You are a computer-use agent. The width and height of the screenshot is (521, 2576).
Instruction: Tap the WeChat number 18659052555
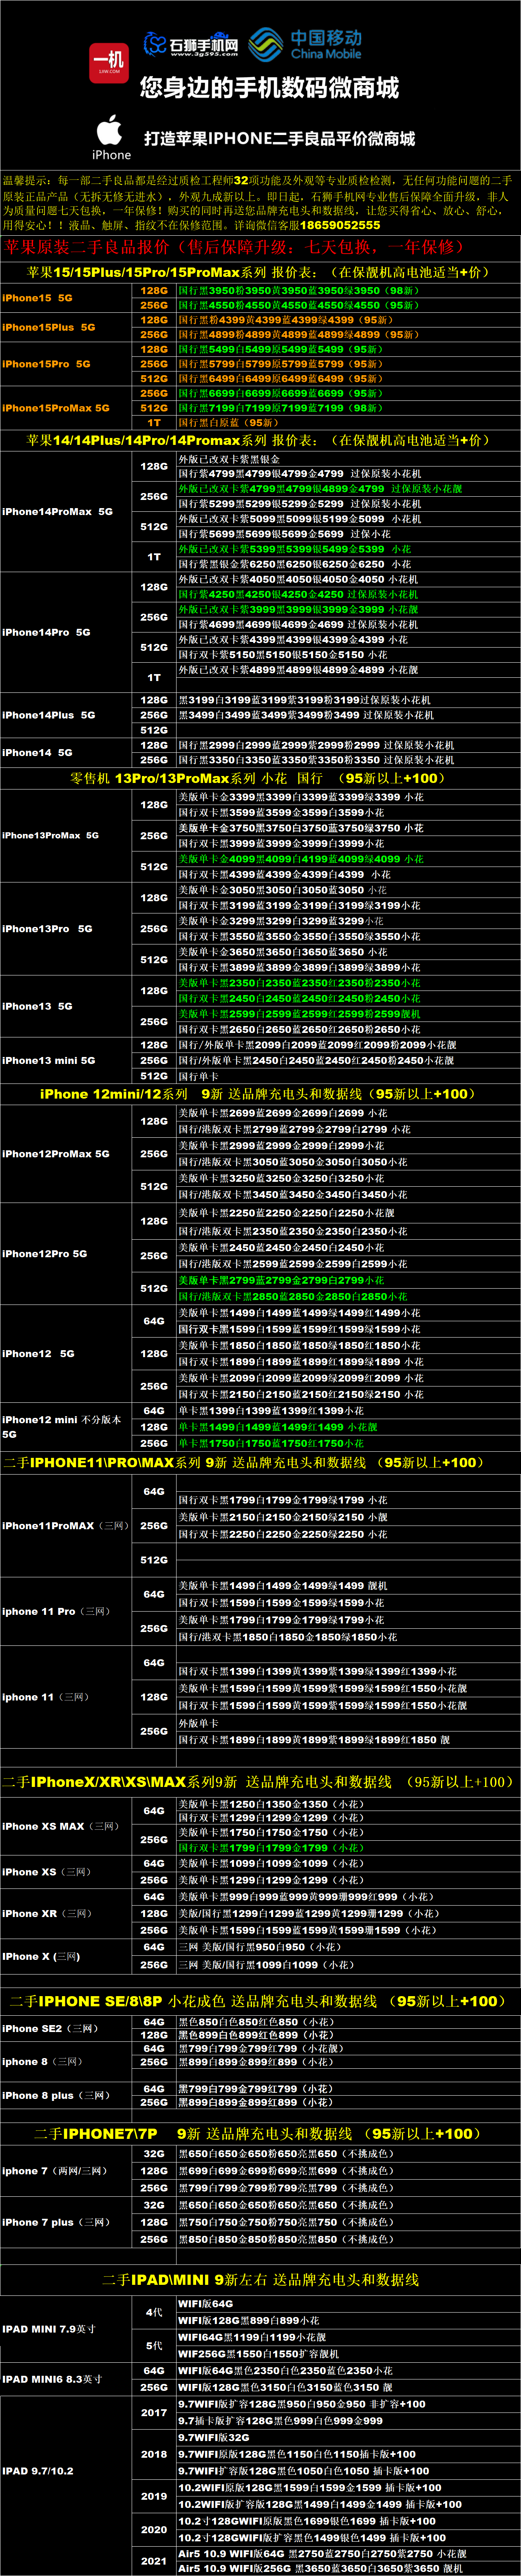point(340,225)
